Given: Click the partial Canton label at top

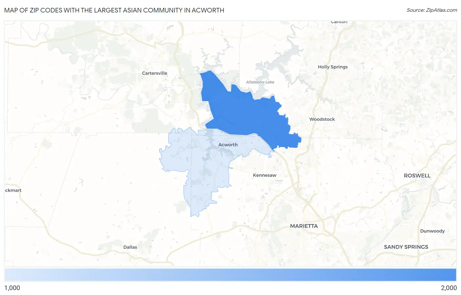Looking at the screenshot, I should (339, 22).
